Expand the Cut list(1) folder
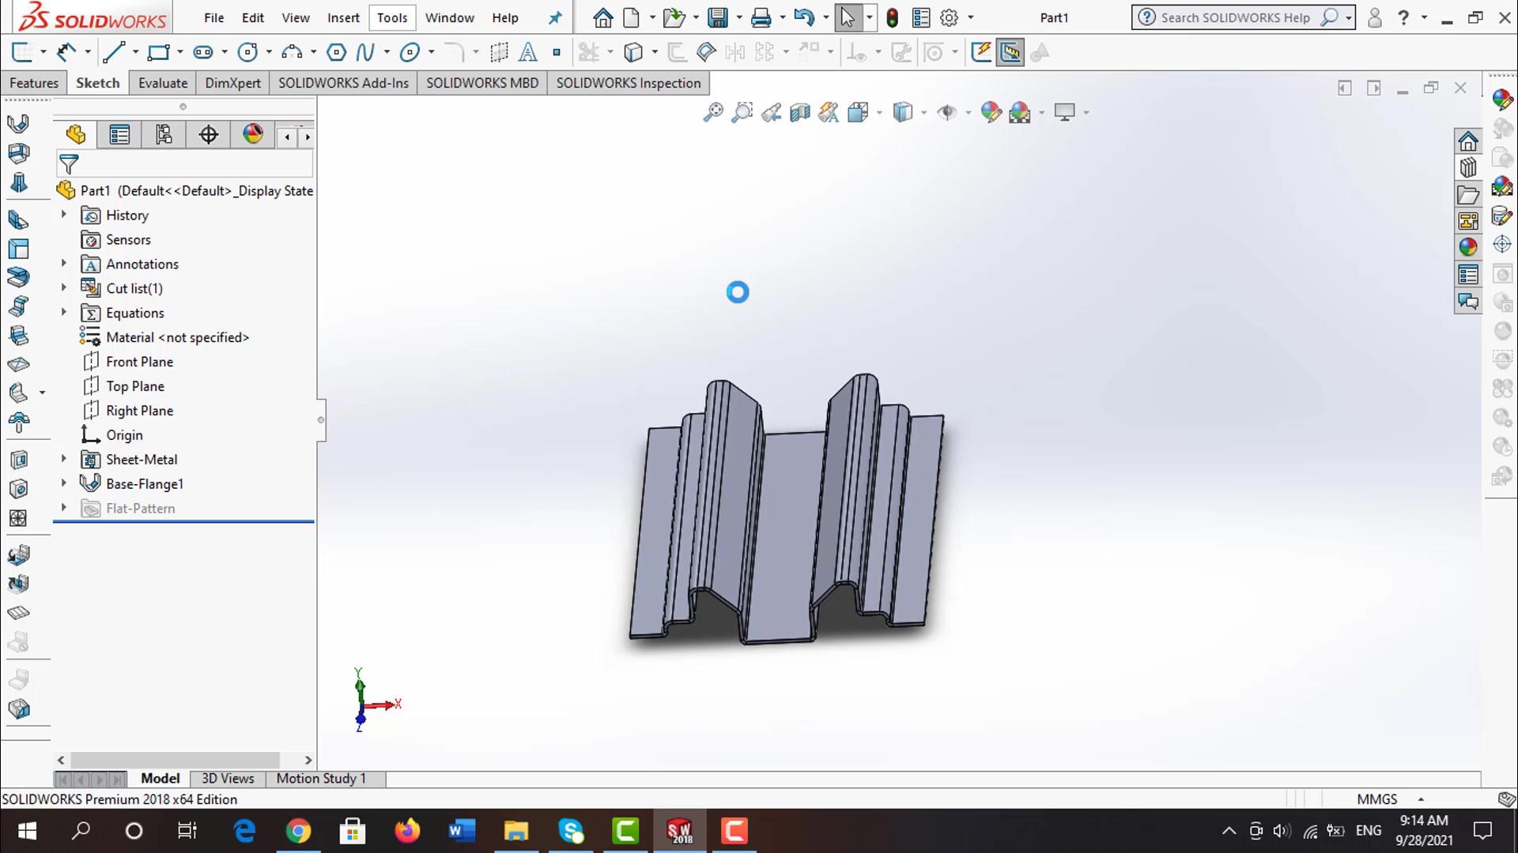 click(x=64, y=287)
